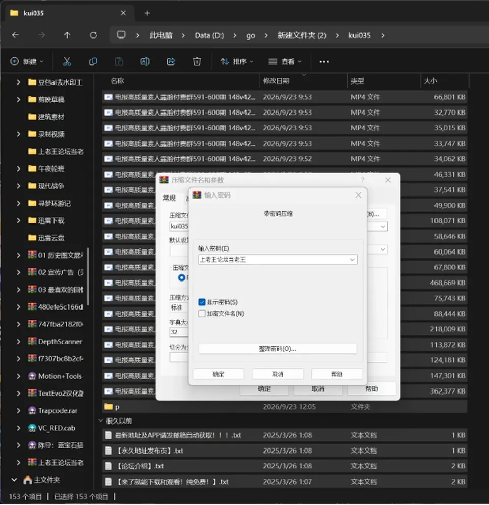
Task: Click the sidebar tree vertical scrollbar
Action: 88,276
